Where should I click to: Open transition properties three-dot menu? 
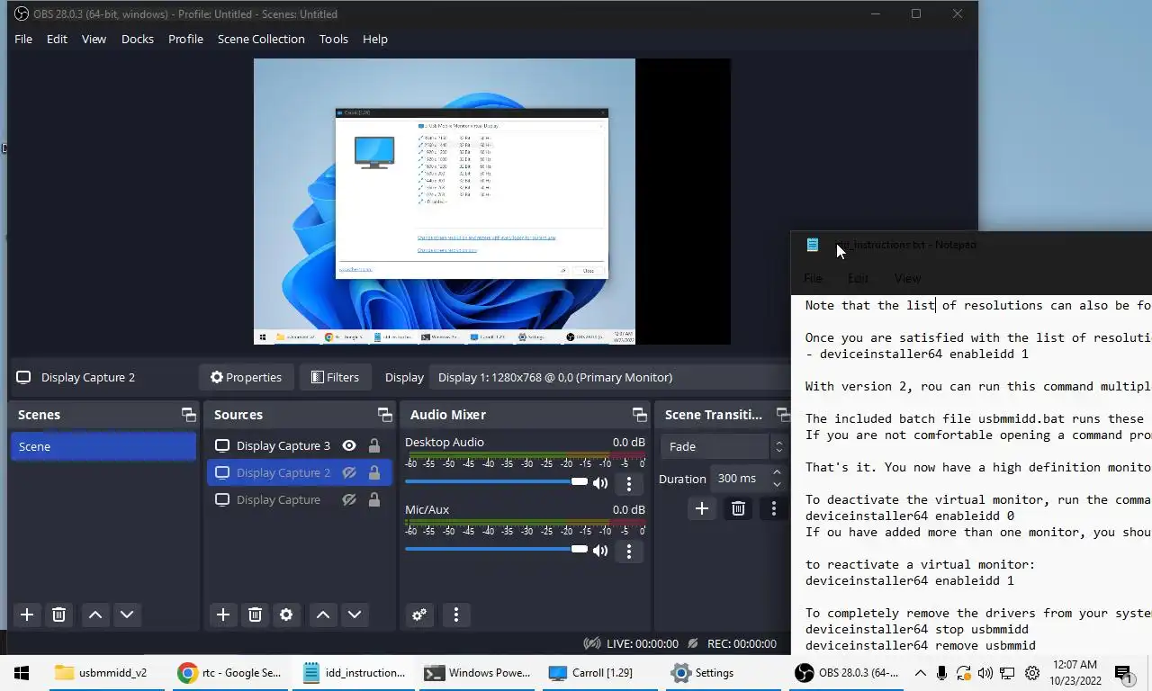click(773, 508)
